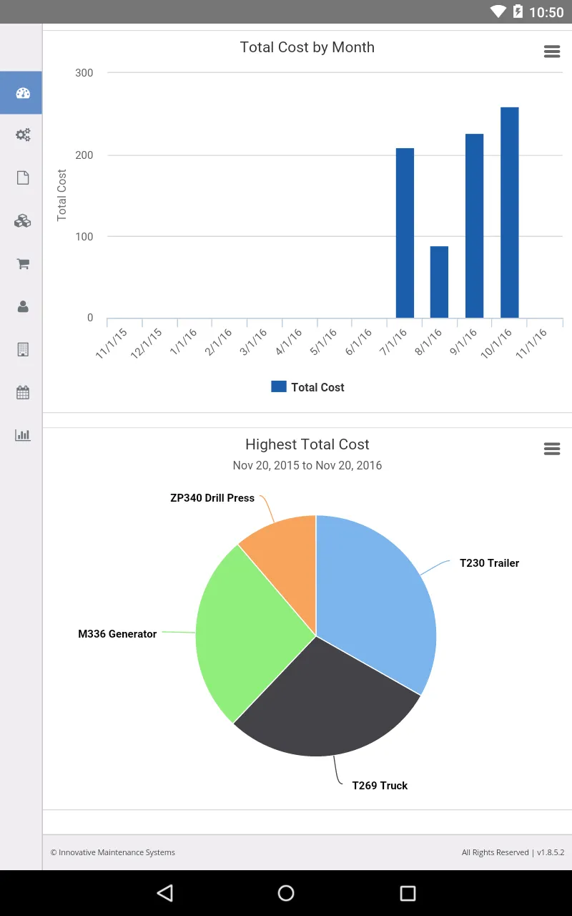Toggle the Total Cost legend series

click(x=308, y=387)
